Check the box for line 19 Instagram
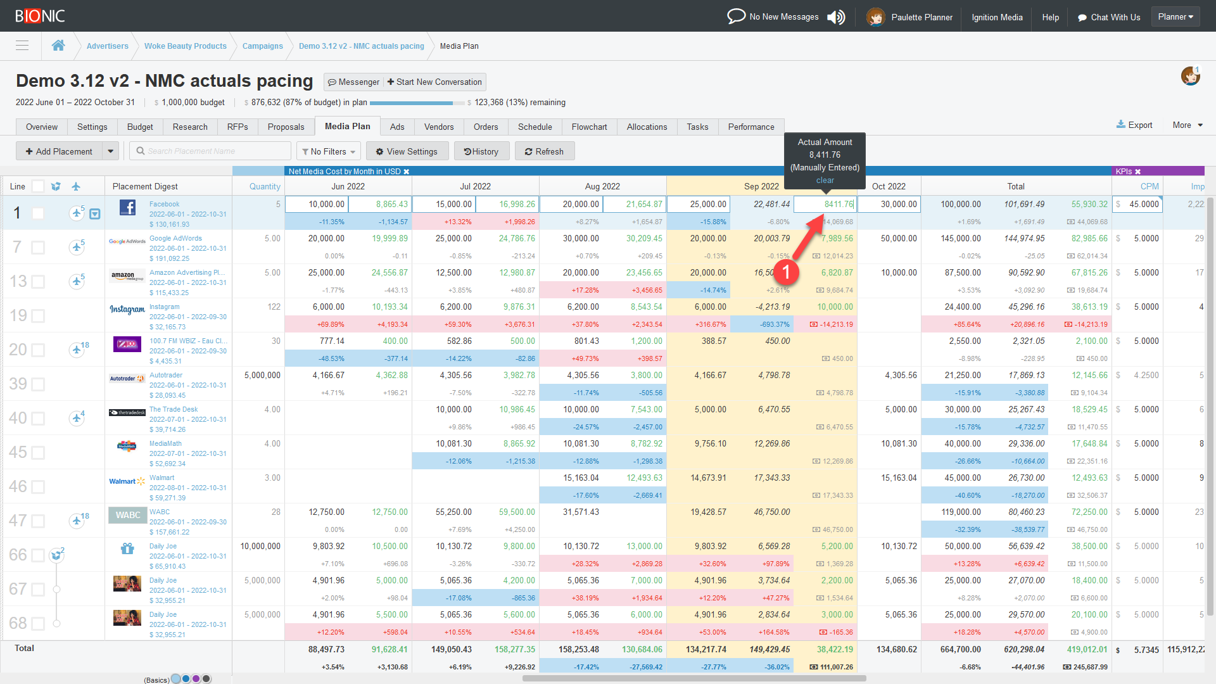The image size is (1216, 684). coord(38,316)
